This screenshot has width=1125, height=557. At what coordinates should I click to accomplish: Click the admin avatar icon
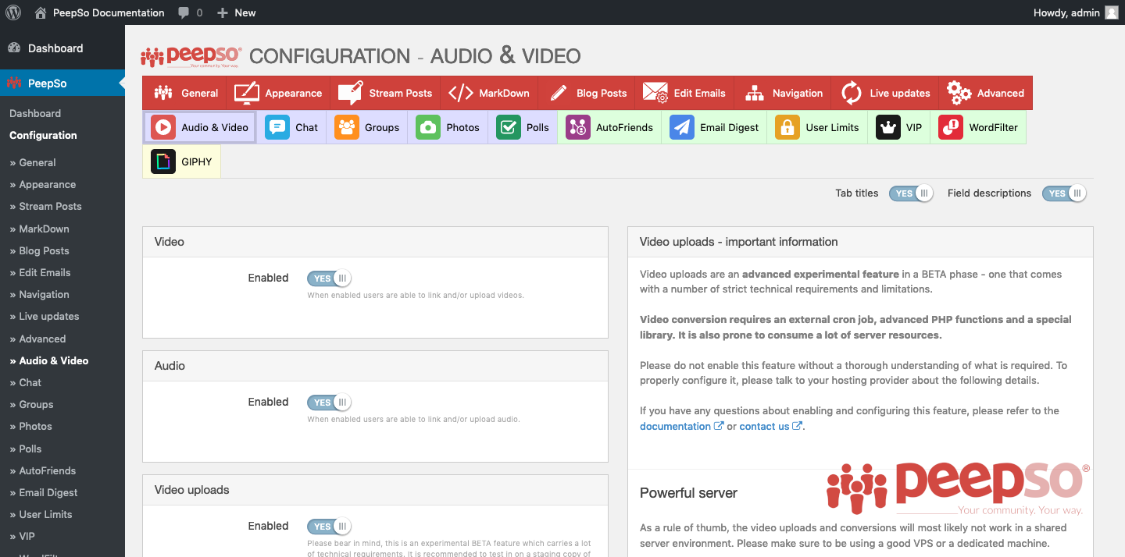[1111, 12]
